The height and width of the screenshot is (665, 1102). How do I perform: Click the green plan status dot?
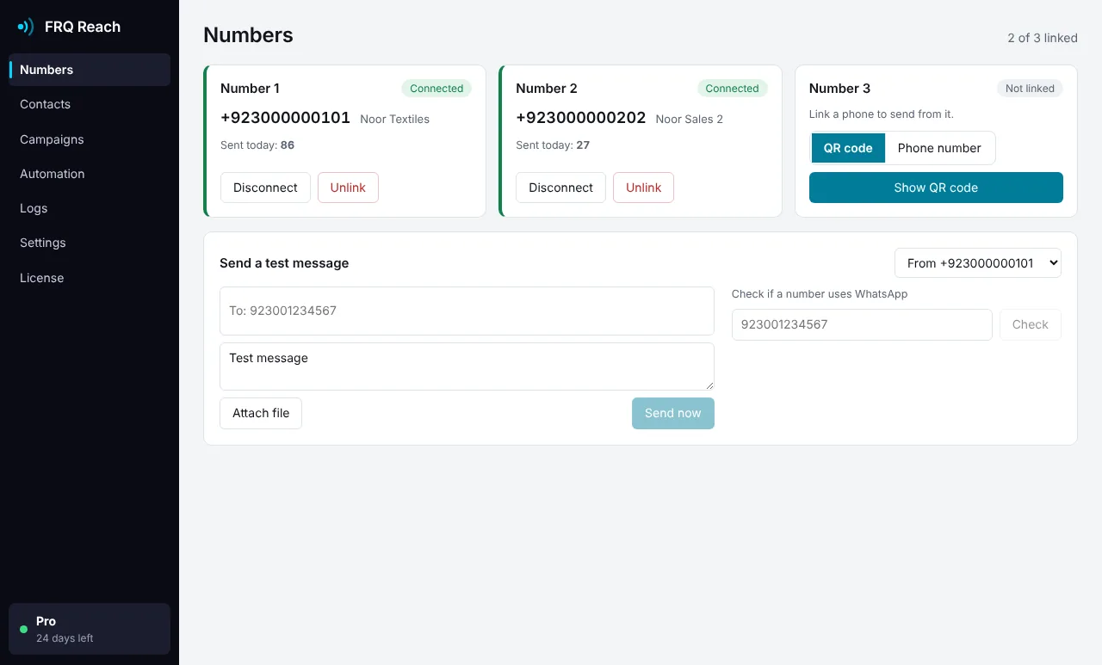click(x=23, y=629)
